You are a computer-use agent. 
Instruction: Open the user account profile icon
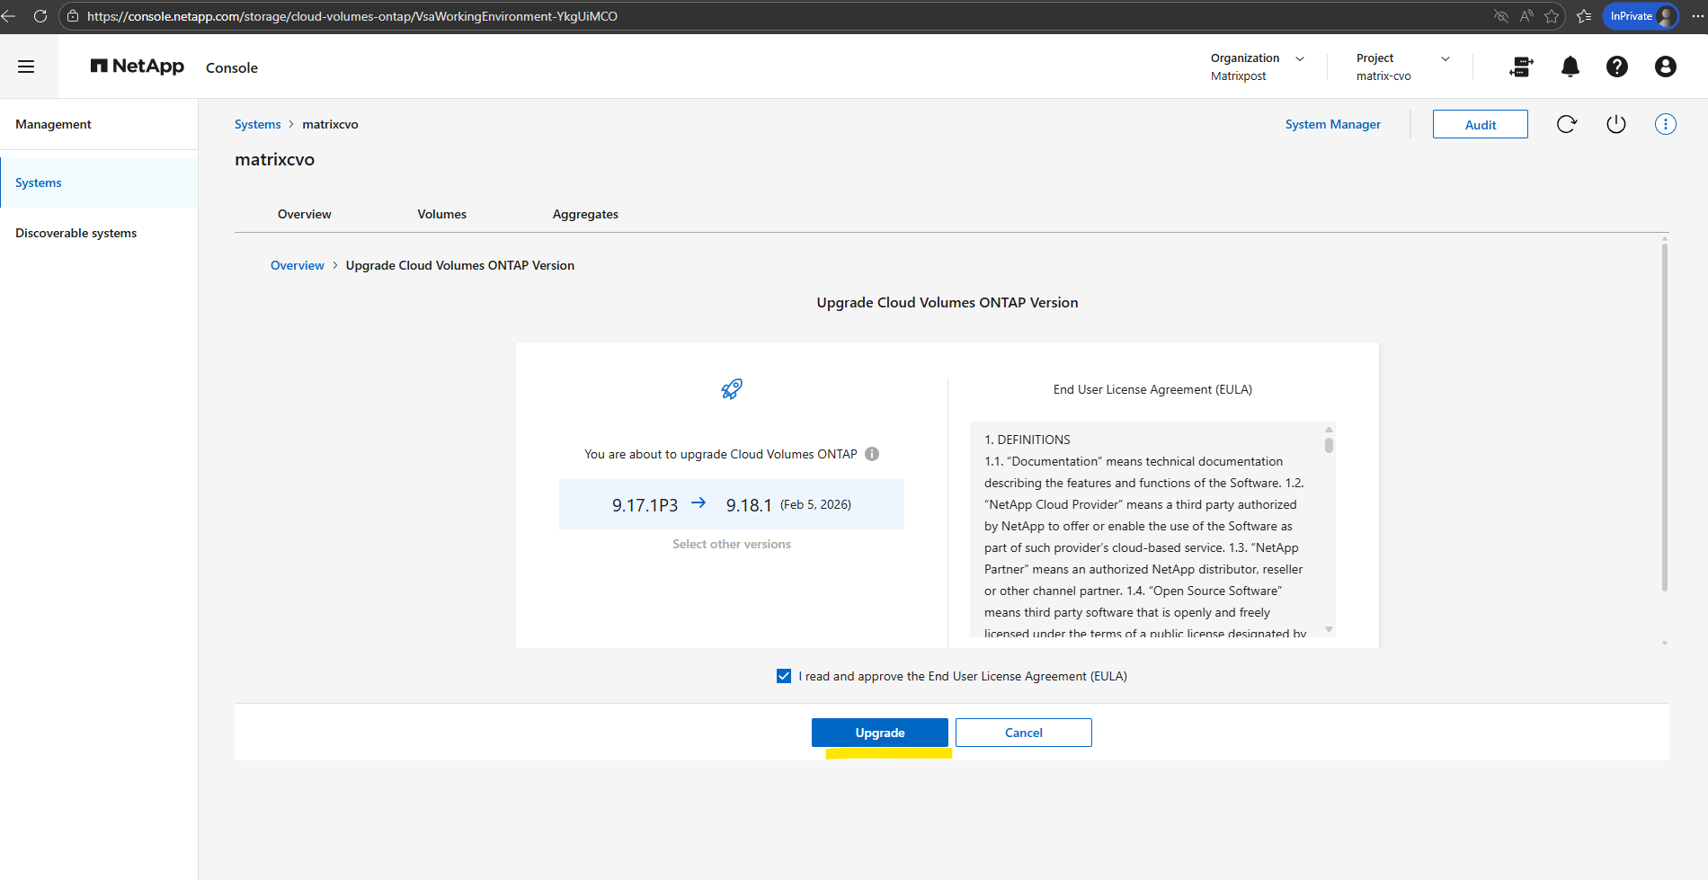pyautogui.click(x=1665, y=67)
